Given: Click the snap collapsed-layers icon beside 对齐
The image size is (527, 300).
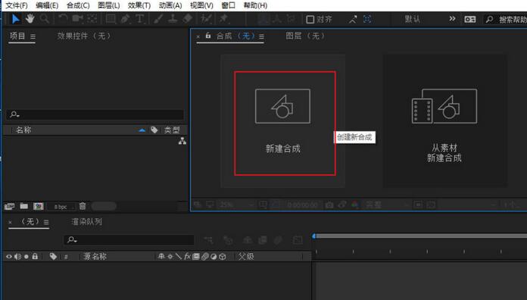Looking at the screenshot, I should [353, 20].
